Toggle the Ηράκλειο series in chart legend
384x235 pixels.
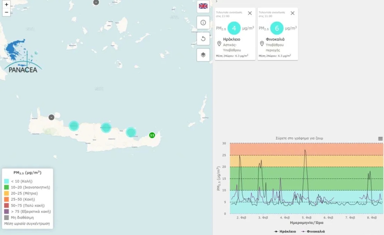285,231
